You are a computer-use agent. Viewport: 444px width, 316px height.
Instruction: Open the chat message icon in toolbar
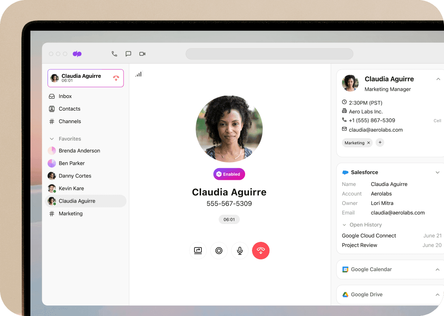128,54
